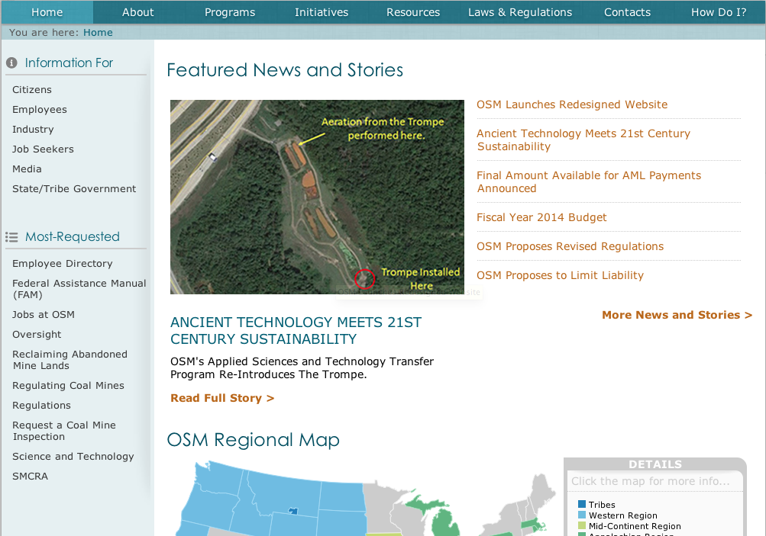This screenshot has height=536, width=766.
Task: Click the Featured News and Stories heading
Action: pyautogui.click(x=285, y=70)
